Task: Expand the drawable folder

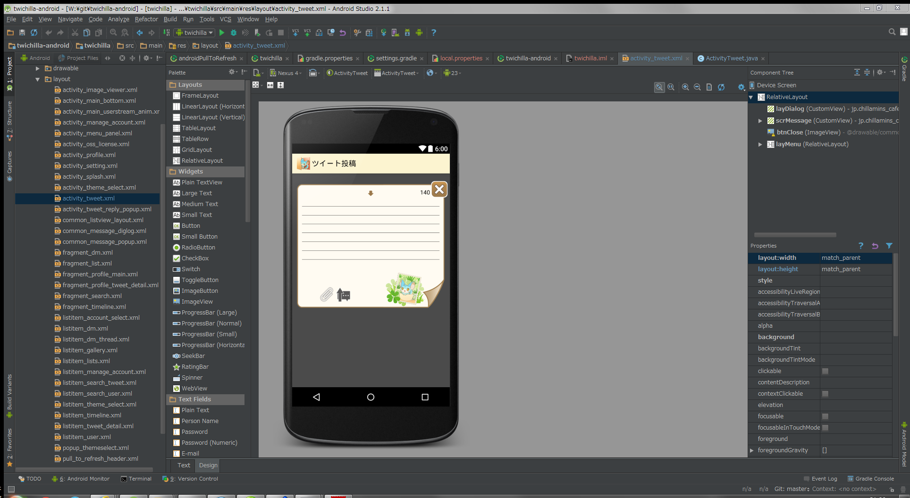Action: (38, 68)
